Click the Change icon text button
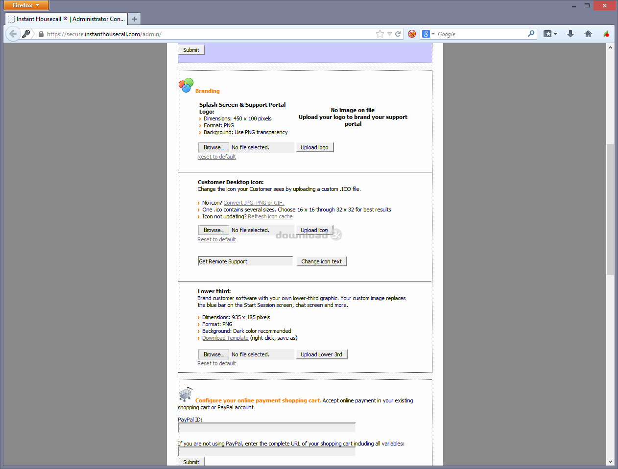This screenshot has width=618, height=469. click(x=321, y=261)
